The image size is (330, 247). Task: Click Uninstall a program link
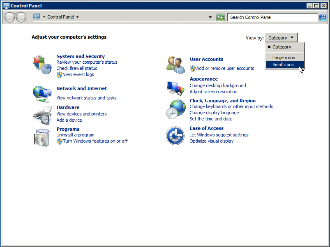[75, 135]
